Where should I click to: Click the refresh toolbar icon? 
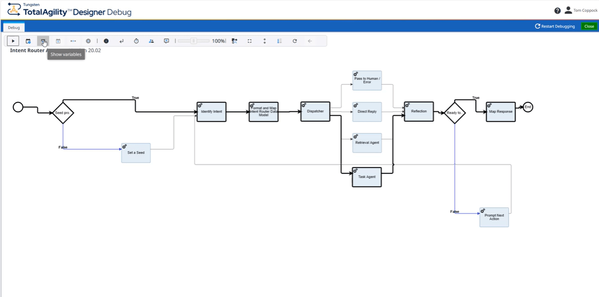(x=295, y=41)
